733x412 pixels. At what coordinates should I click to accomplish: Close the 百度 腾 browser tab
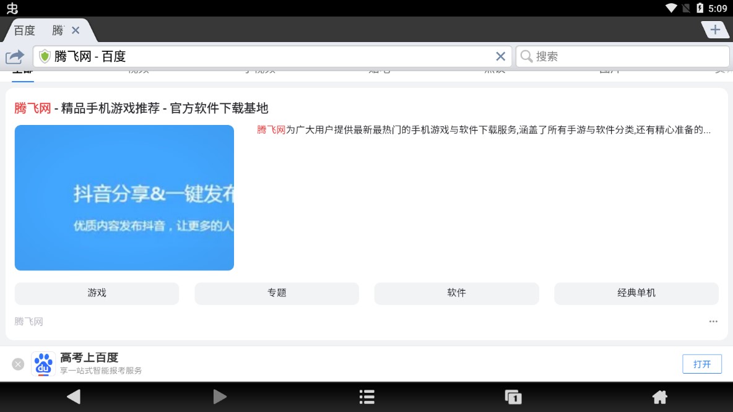coord(76,30)
